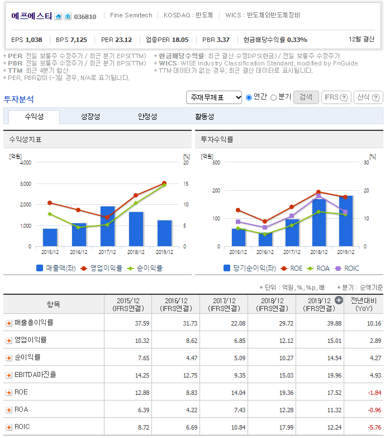The height and width of the screenshot is (438, 385).
Task: Click the question mark icon in IFRS button
Action: (x=344, y=97)
